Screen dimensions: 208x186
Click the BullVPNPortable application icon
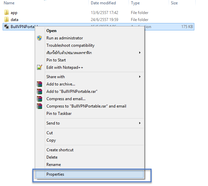6,26
